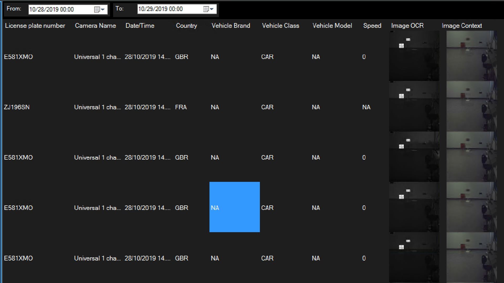Open the From date calendar dropdown
Viewport: 504px width, 283px height.
click(x=100, y=10)
